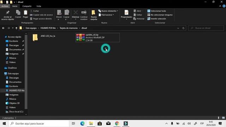The image size is (226, 127).
Task: Launch Google Chrome from taskbar
Action: tap(117, 123)
